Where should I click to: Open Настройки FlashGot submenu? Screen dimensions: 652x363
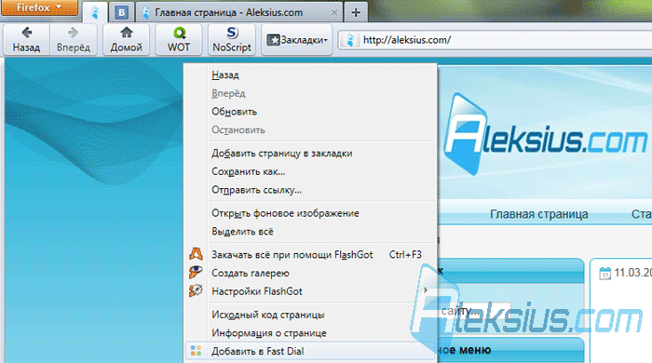click(310, 291)
